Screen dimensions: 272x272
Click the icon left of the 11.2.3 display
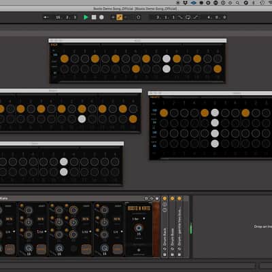pyautogui.click(x=46, y=18)
